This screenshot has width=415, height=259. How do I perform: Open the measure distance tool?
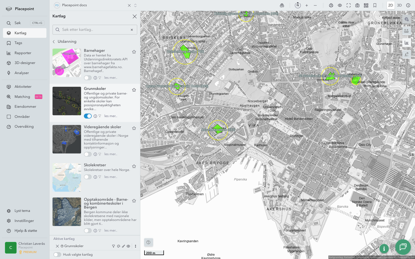click(x=406, y=31)
